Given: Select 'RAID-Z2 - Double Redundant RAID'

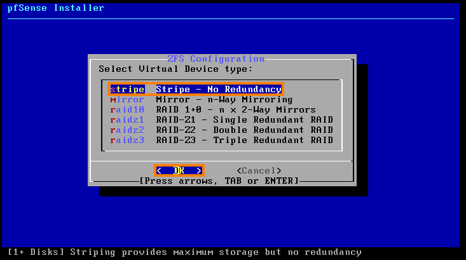Looking at the screenshot, I should pyautogui.click(x=244, y=130).
